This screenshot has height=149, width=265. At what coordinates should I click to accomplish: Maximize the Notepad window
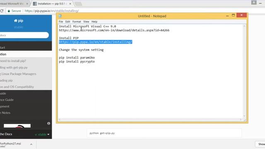pos(233,15)
